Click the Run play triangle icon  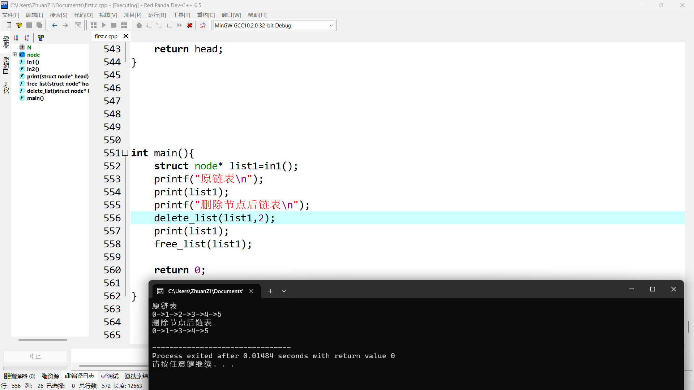[x=104, y=25]
